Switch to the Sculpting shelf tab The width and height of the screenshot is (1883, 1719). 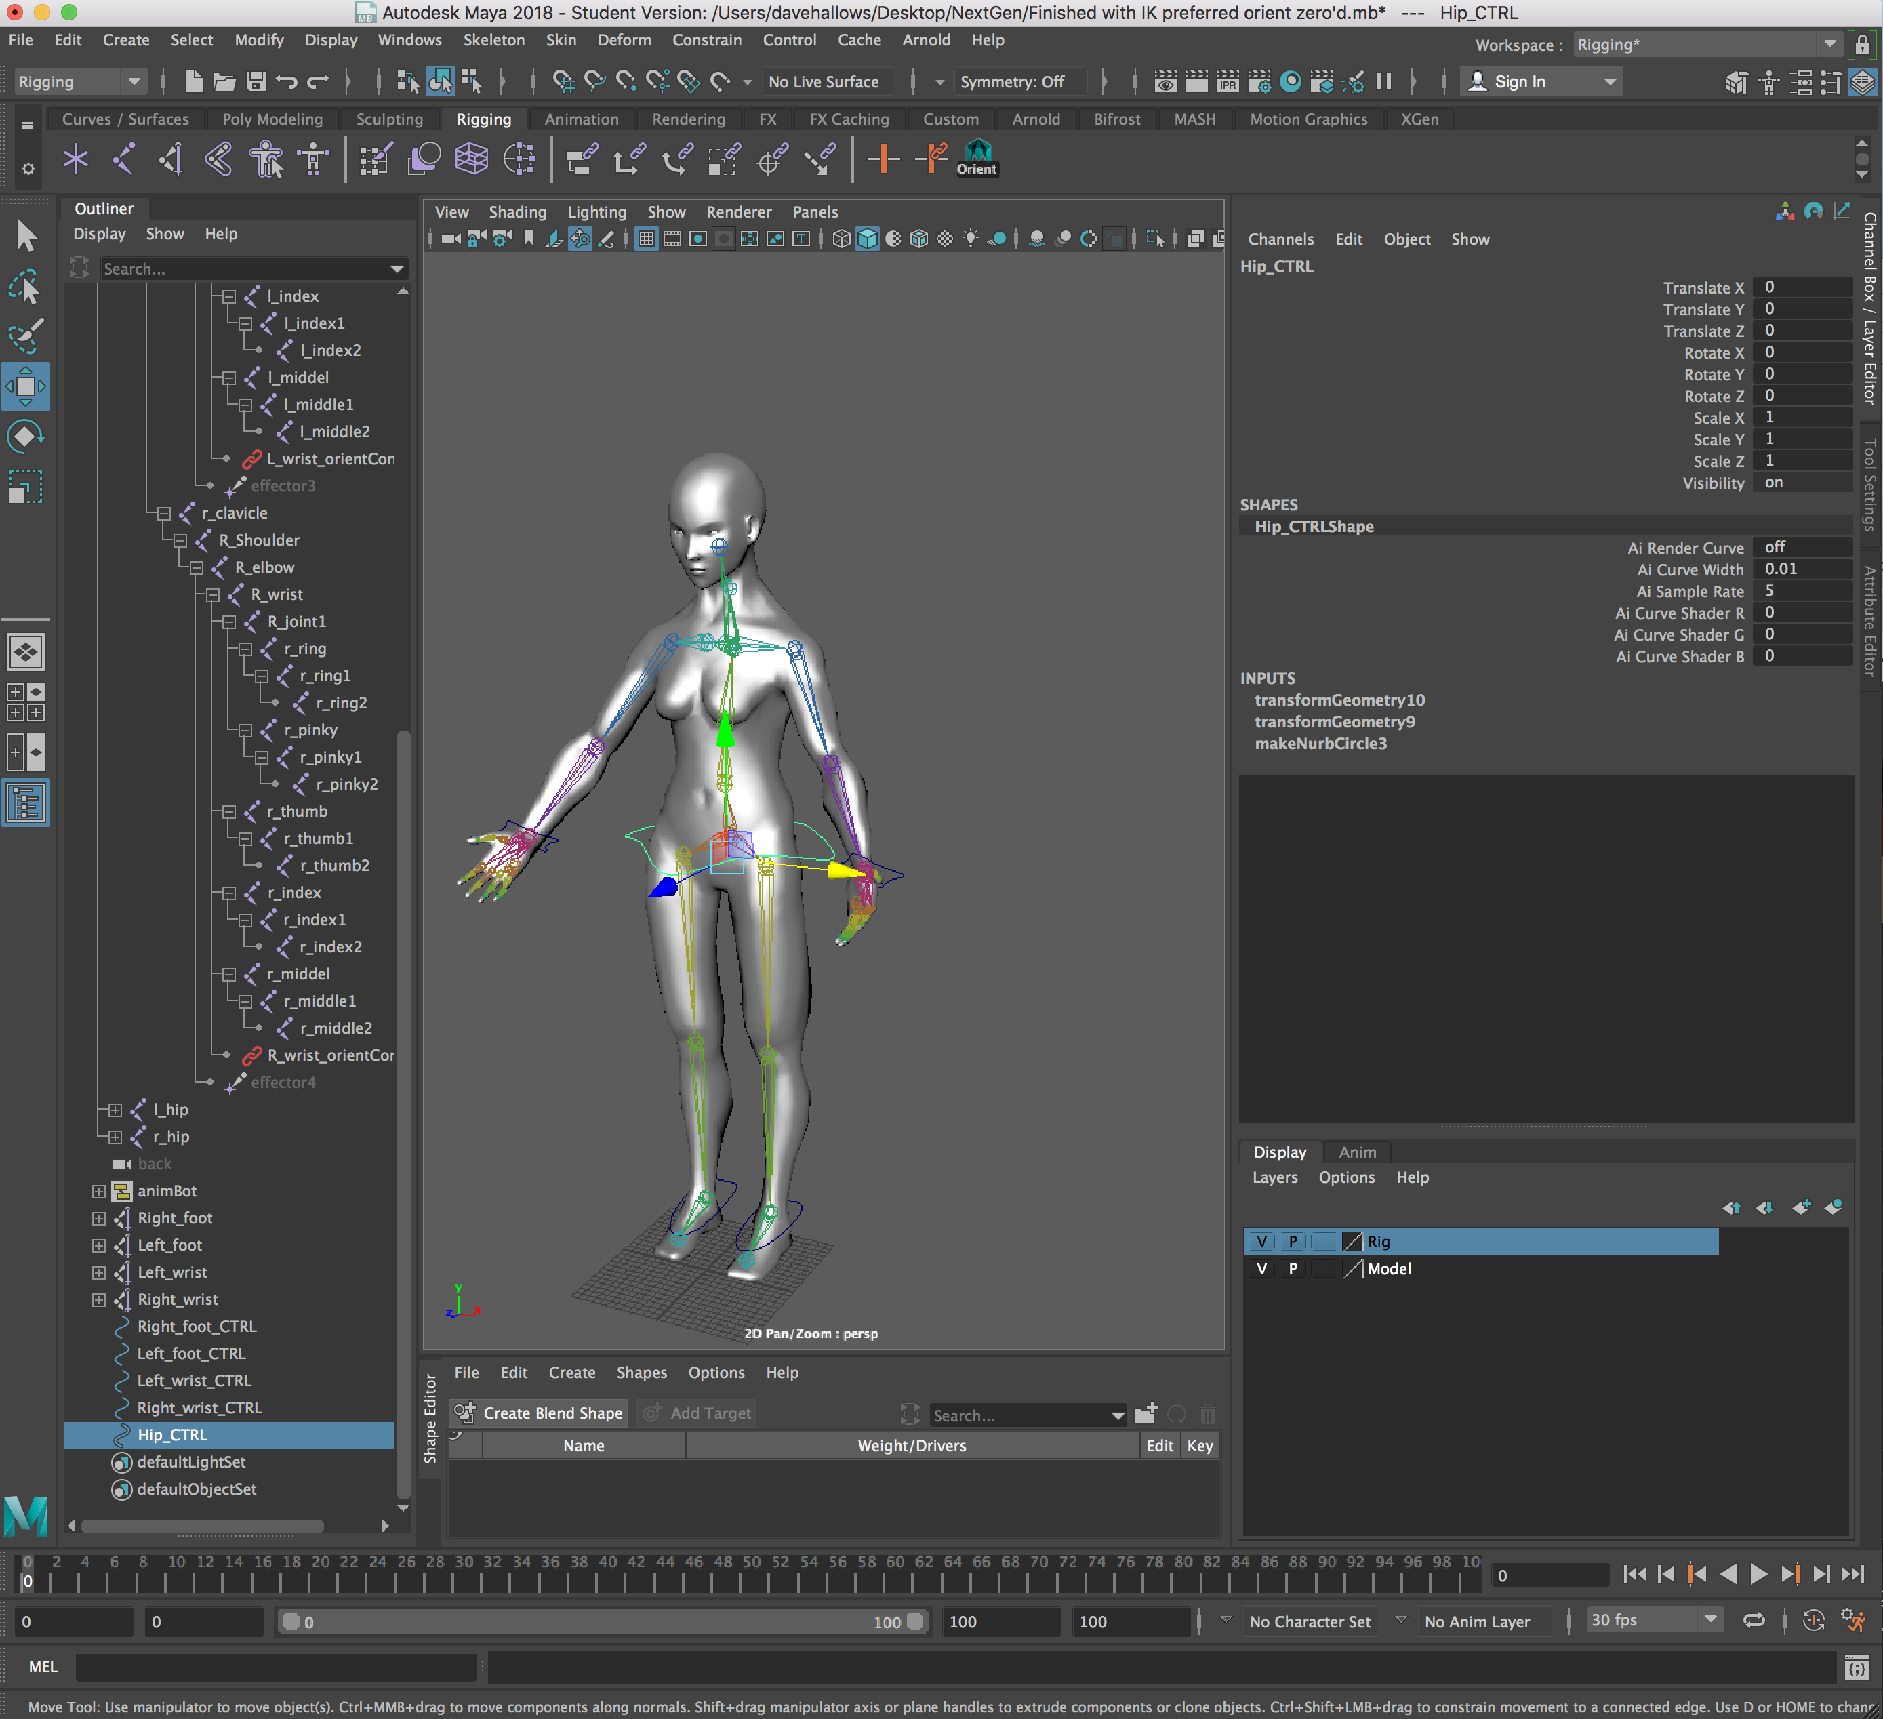tap(390, 119)
